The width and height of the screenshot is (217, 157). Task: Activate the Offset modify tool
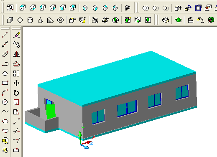pos(16,64)
